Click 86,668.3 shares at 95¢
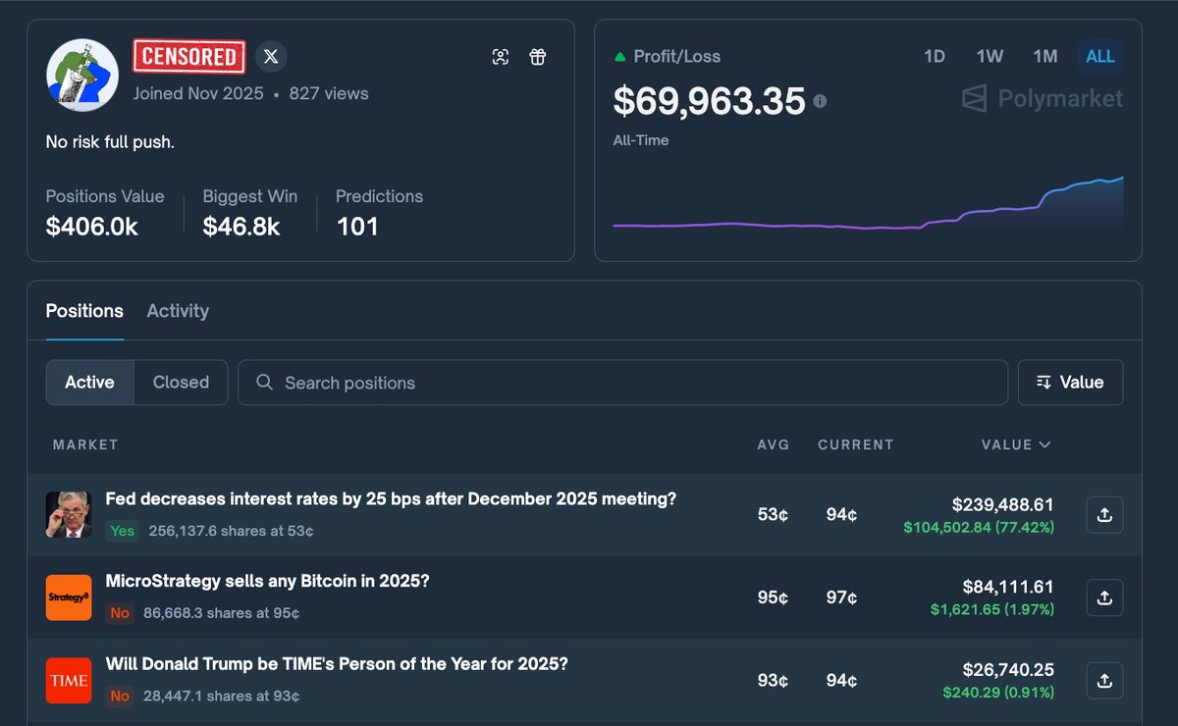 221,613
